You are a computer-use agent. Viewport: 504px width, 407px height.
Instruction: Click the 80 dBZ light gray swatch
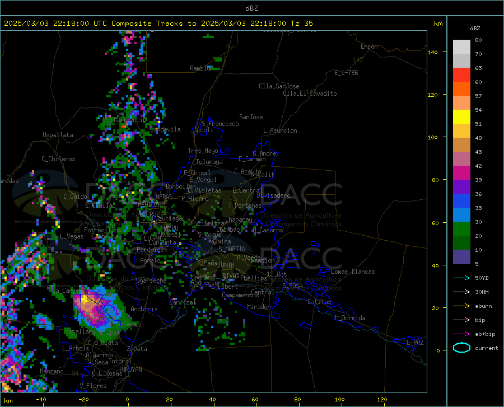coord(461,46)
